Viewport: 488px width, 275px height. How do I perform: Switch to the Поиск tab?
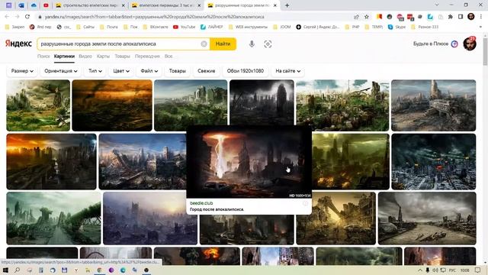[x=43, y=57]
